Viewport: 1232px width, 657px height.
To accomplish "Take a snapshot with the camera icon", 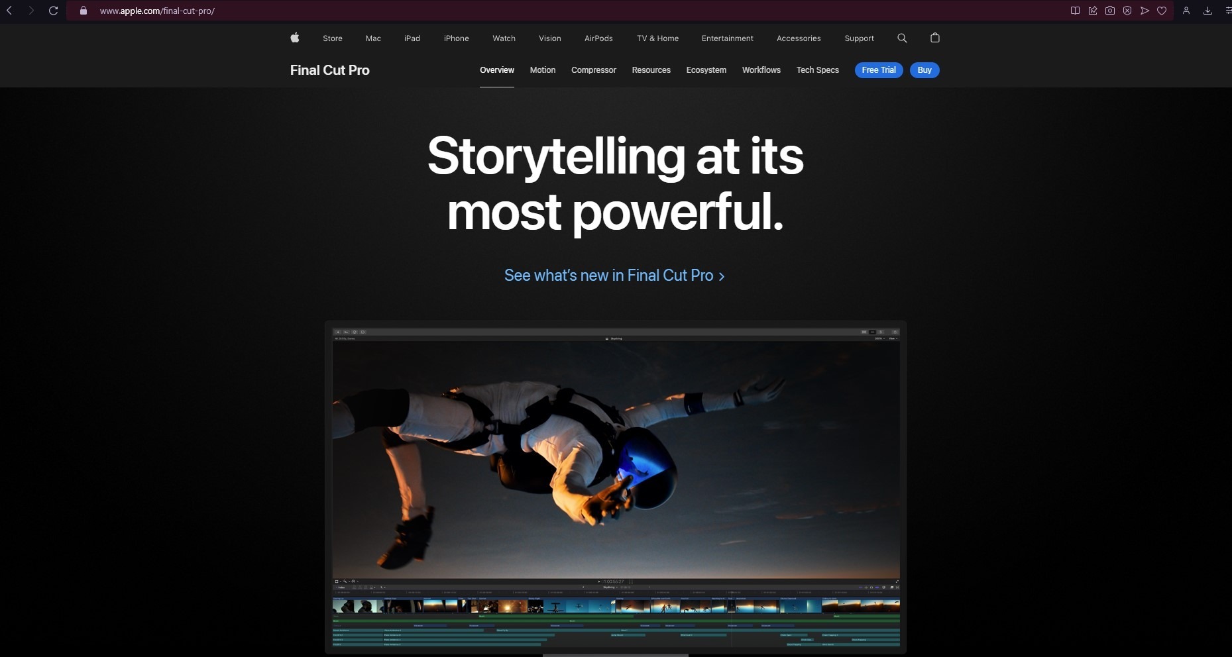I will click(1109, 11).
